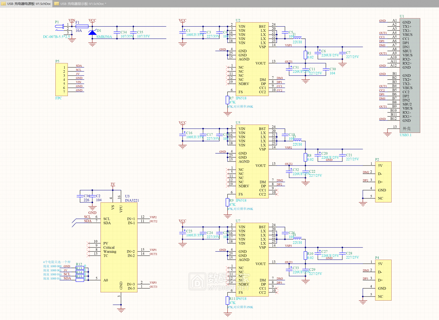The width and height of the screenshot is (439, 320).
Task: Click the note text 4个电阻只选一个焊
Action: coord(57,262)
